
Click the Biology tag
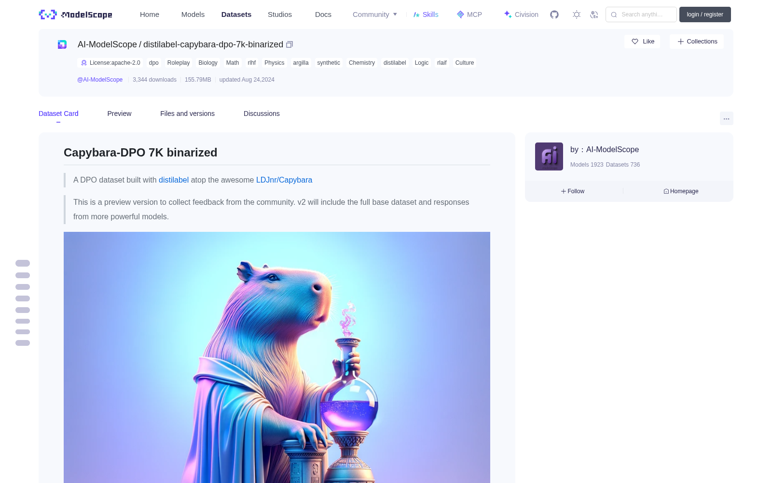point(208,63)
